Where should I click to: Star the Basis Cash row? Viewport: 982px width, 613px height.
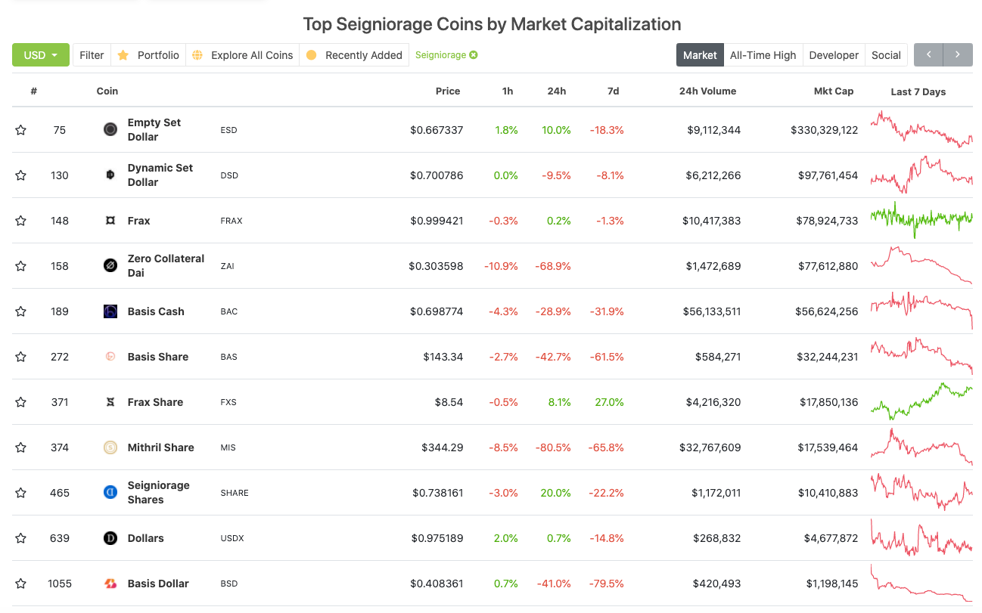[x=20, y=311]
